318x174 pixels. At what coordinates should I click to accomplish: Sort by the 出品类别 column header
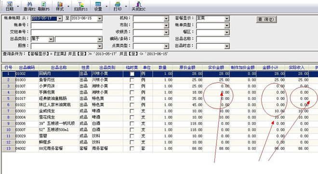pyautogui.click(x=107, y=67)
